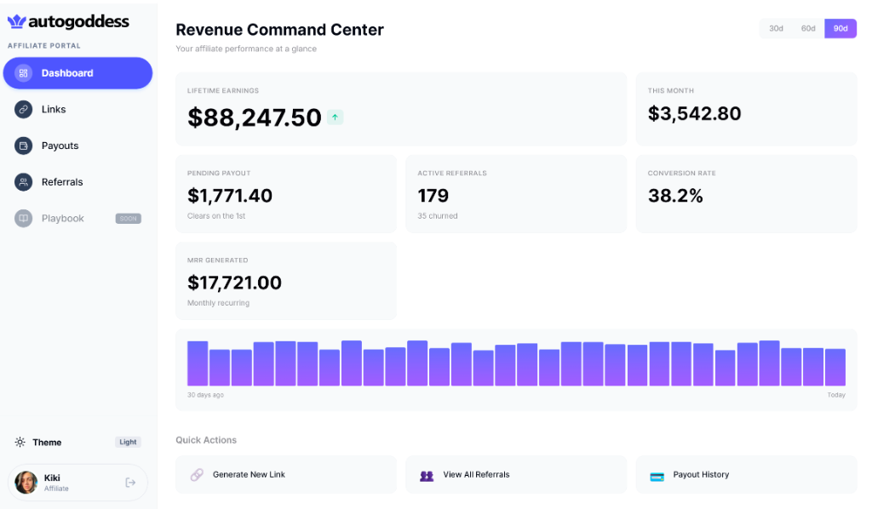Click the Kiki user name
This screenshot has width=872, height=509.
[52, 478]
